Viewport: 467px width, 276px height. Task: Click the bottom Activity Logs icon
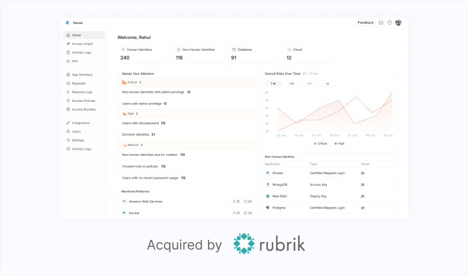(68, 149)
